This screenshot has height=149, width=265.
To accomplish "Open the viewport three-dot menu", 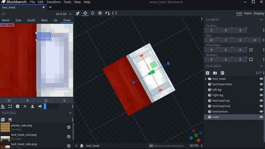I will pyautogui.click(x=202, y=19).
